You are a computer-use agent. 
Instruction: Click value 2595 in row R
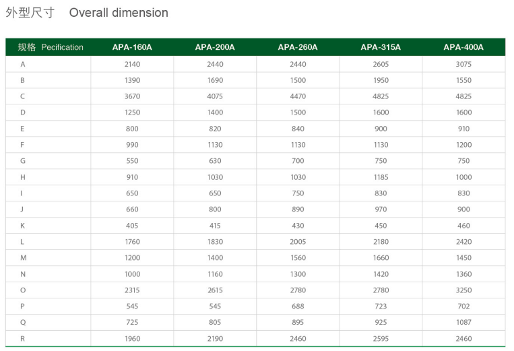point(381,339)
